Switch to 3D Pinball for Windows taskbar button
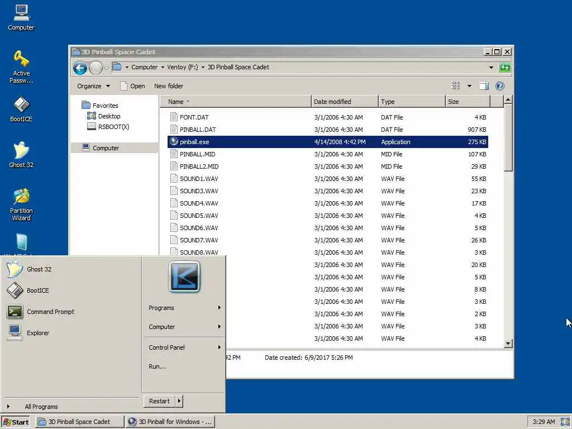Image resolution: width=572 pixels, height=429 pixels. tap(170, 422)
